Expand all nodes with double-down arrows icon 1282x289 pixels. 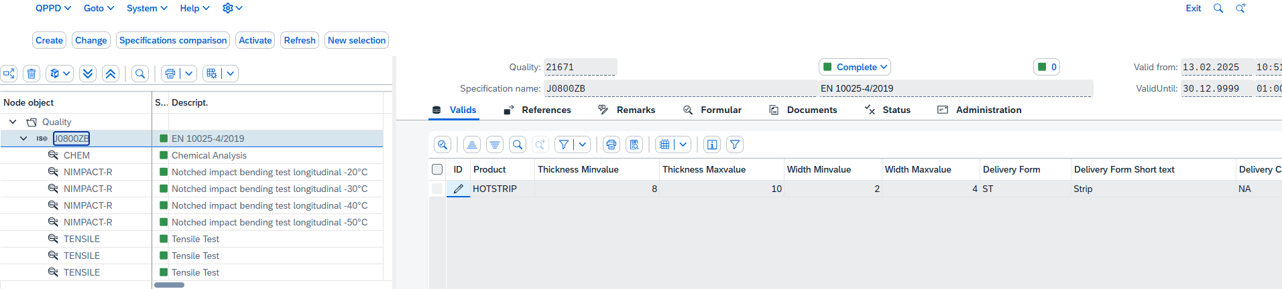point(88,74)
